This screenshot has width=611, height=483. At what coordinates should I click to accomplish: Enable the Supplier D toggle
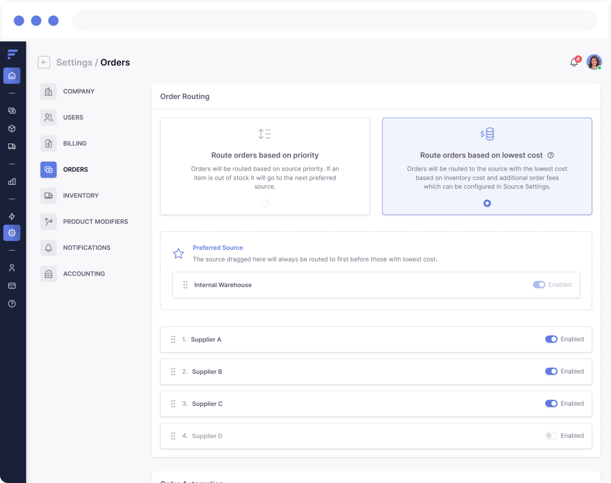coord(551,436)
